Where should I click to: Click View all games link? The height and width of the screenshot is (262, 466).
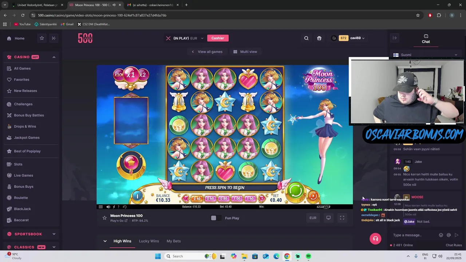pyautogui.click(x=206, y=52)
